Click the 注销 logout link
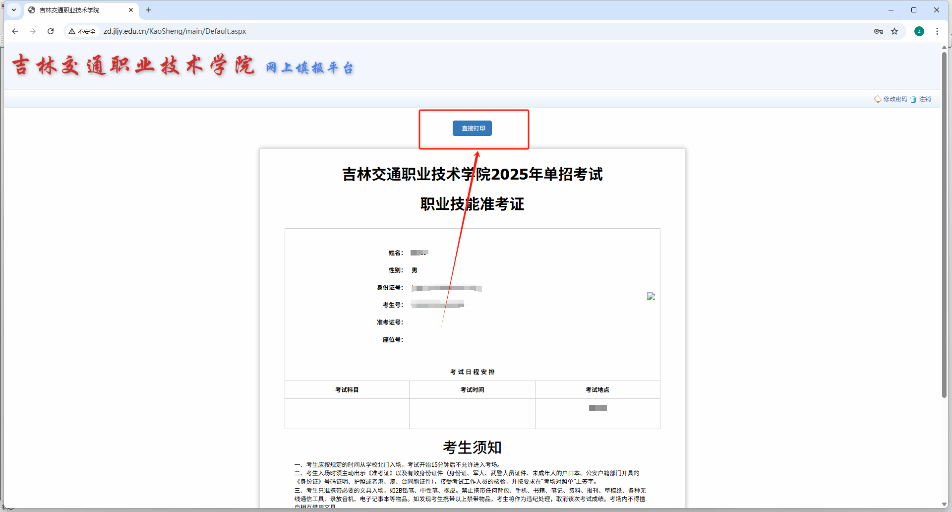Viewport: 952px width, 512px height. click(925, 99)
